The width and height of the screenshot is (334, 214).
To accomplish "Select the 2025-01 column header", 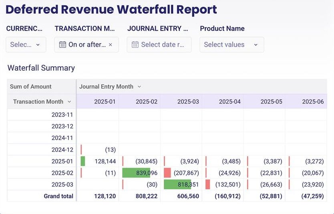I will coord(98,101).
